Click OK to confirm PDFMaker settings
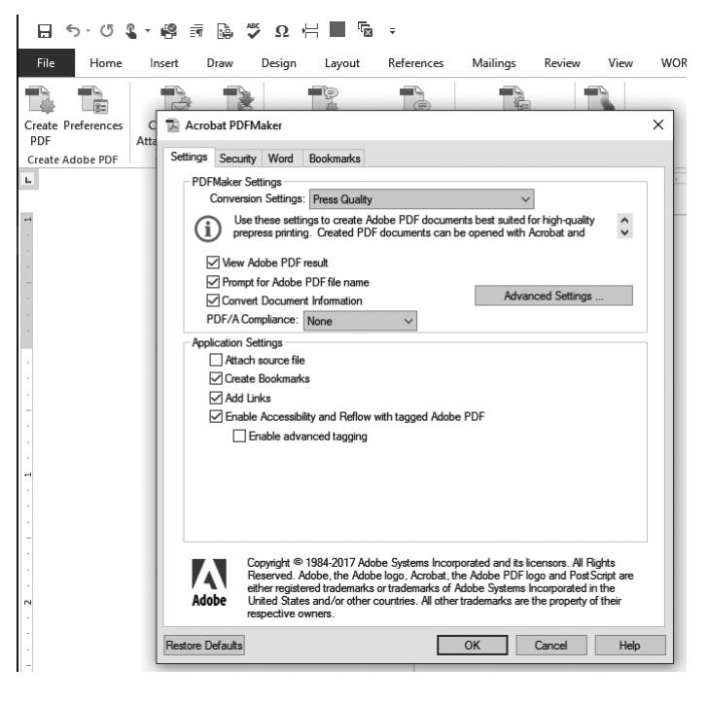 point(472,646)
